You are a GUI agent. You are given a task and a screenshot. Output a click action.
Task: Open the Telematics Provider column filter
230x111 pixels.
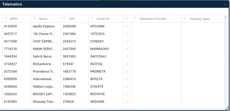tap(135, 19)
